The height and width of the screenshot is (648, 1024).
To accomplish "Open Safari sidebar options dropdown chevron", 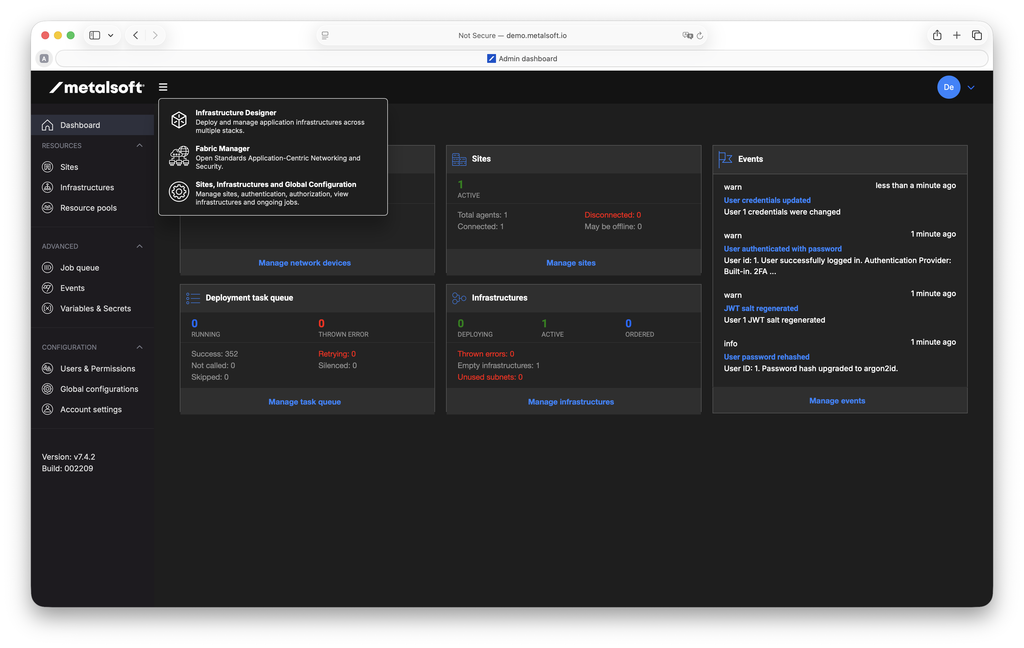I will [x=111, y=35].
